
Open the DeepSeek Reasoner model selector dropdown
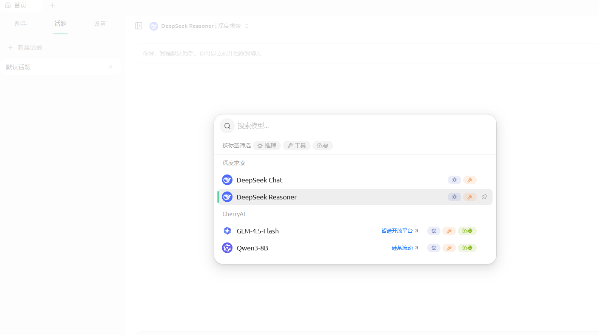[x=200, y=26]
